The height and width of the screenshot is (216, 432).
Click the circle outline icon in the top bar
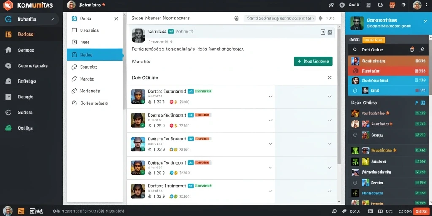pos(380,5)
